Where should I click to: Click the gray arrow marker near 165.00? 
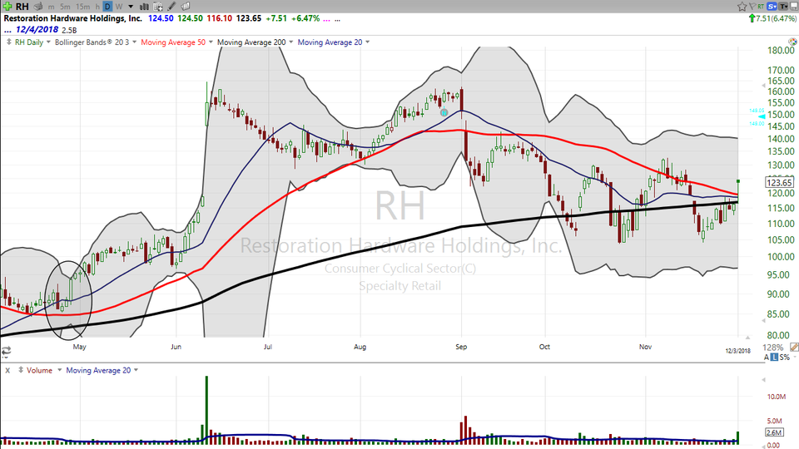763,86
